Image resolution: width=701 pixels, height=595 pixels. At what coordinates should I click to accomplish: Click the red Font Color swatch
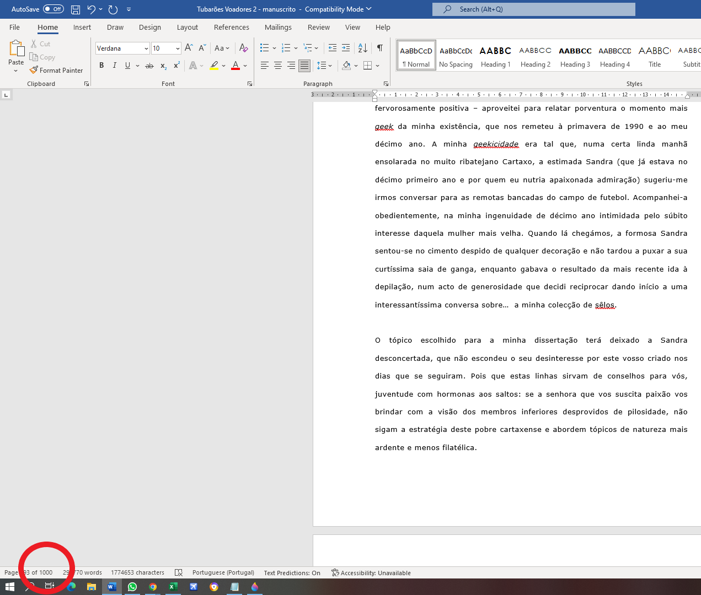point(236,66)
